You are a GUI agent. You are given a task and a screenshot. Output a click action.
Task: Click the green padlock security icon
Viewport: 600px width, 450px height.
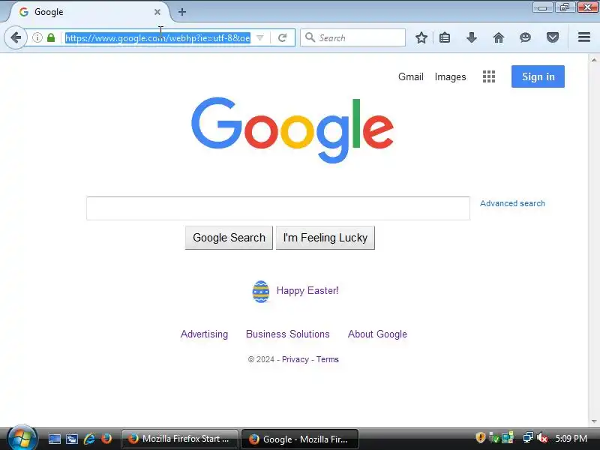click(51, 37)
